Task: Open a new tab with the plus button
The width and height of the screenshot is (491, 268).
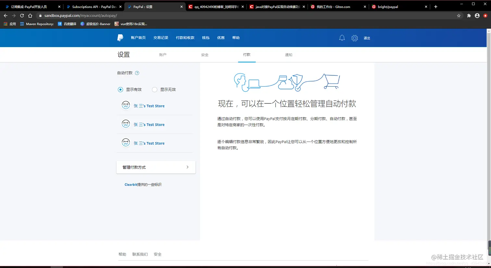Action: point(436,6)
